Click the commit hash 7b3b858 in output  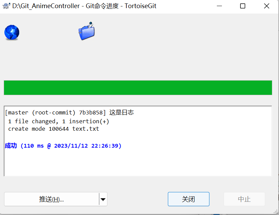91,113
